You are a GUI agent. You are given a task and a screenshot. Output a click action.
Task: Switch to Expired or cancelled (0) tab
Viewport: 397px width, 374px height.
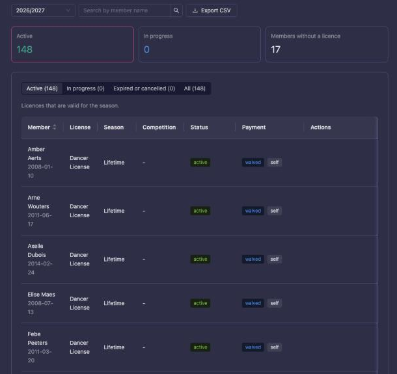(x=144, y=88)
